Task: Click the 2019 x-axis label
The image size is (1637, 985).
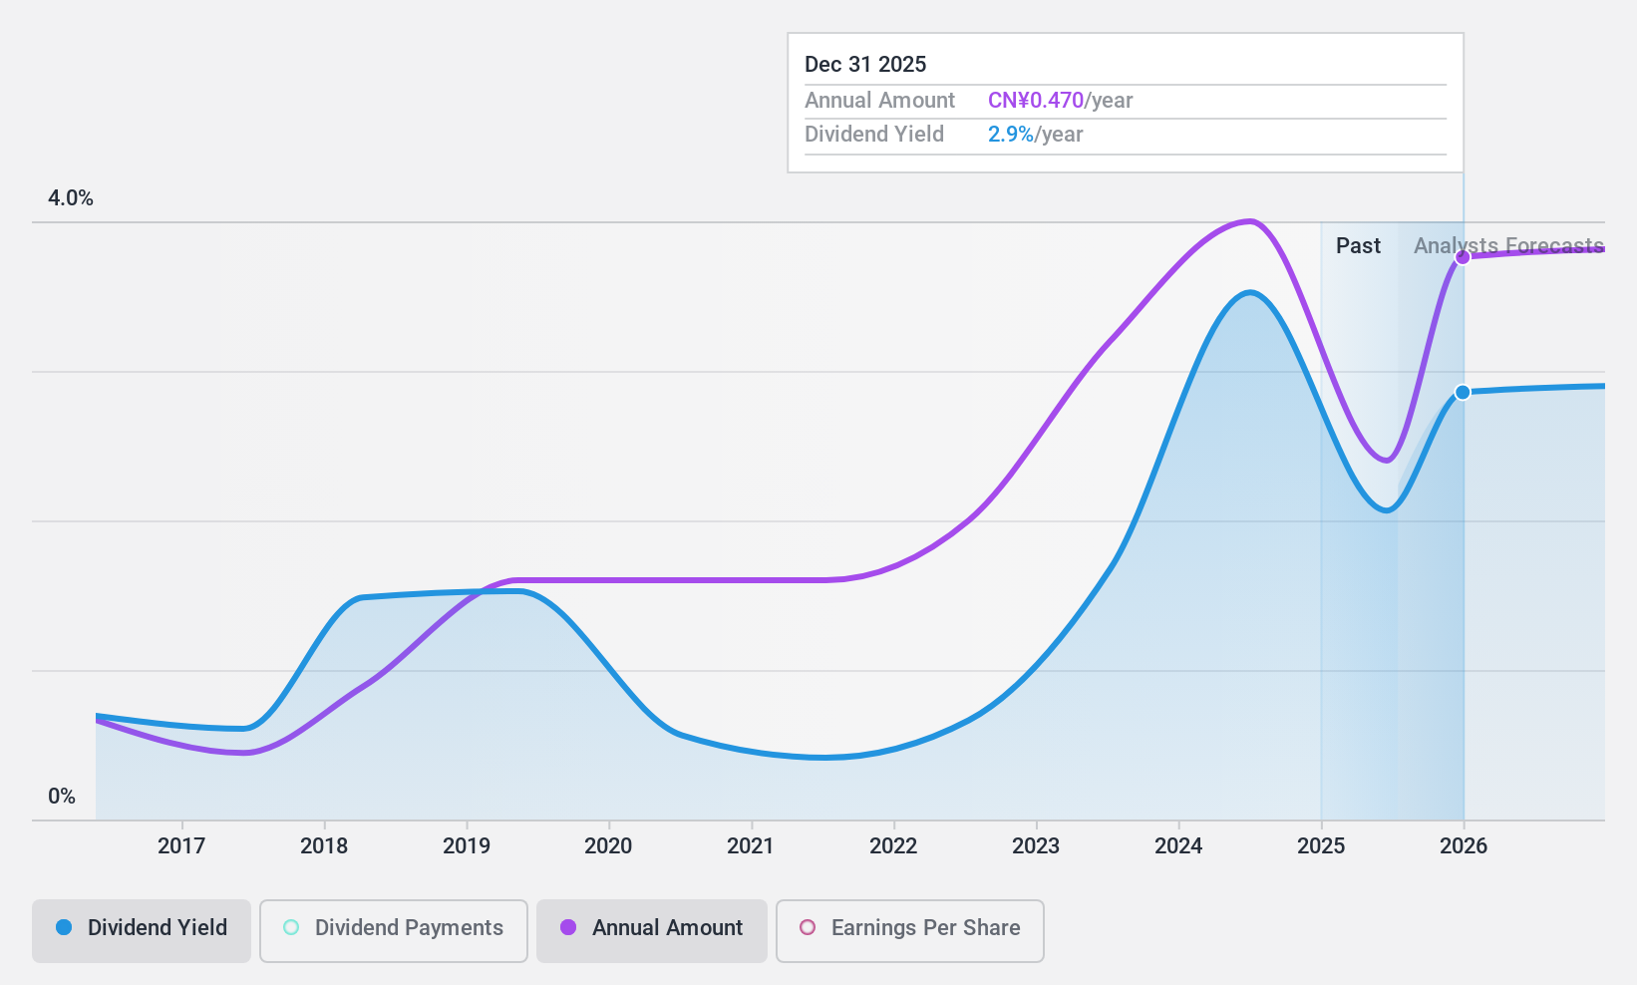Action: click(x=467, y=846)
